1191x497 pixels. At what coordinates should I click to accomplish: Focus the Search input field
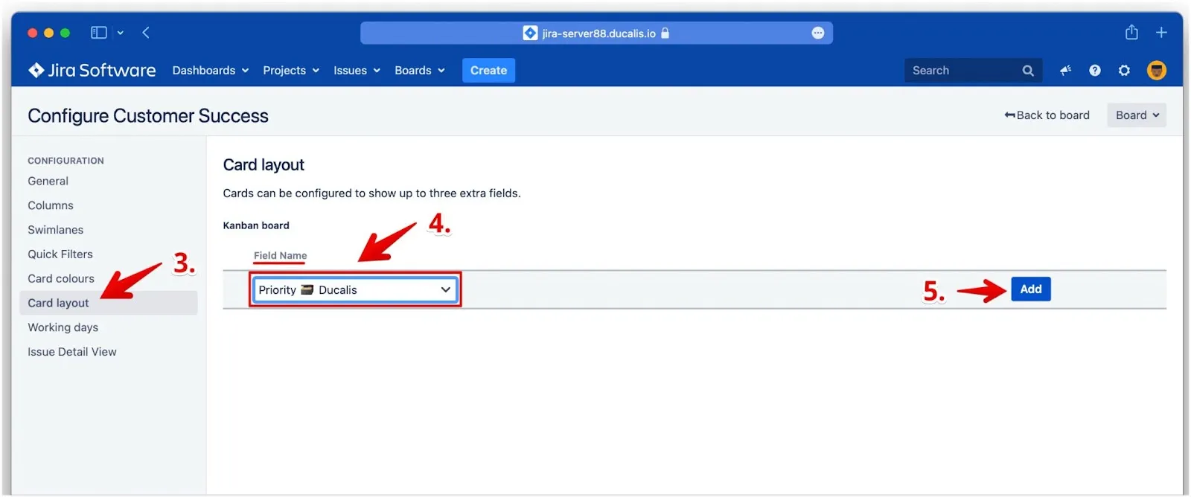tap(962, 70)
